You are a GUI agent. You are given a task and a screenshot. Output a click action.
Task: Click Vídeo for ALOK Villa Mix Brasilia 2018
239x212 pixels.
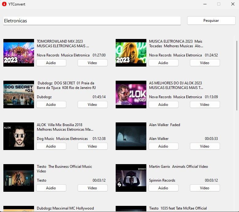coord(93,146)
